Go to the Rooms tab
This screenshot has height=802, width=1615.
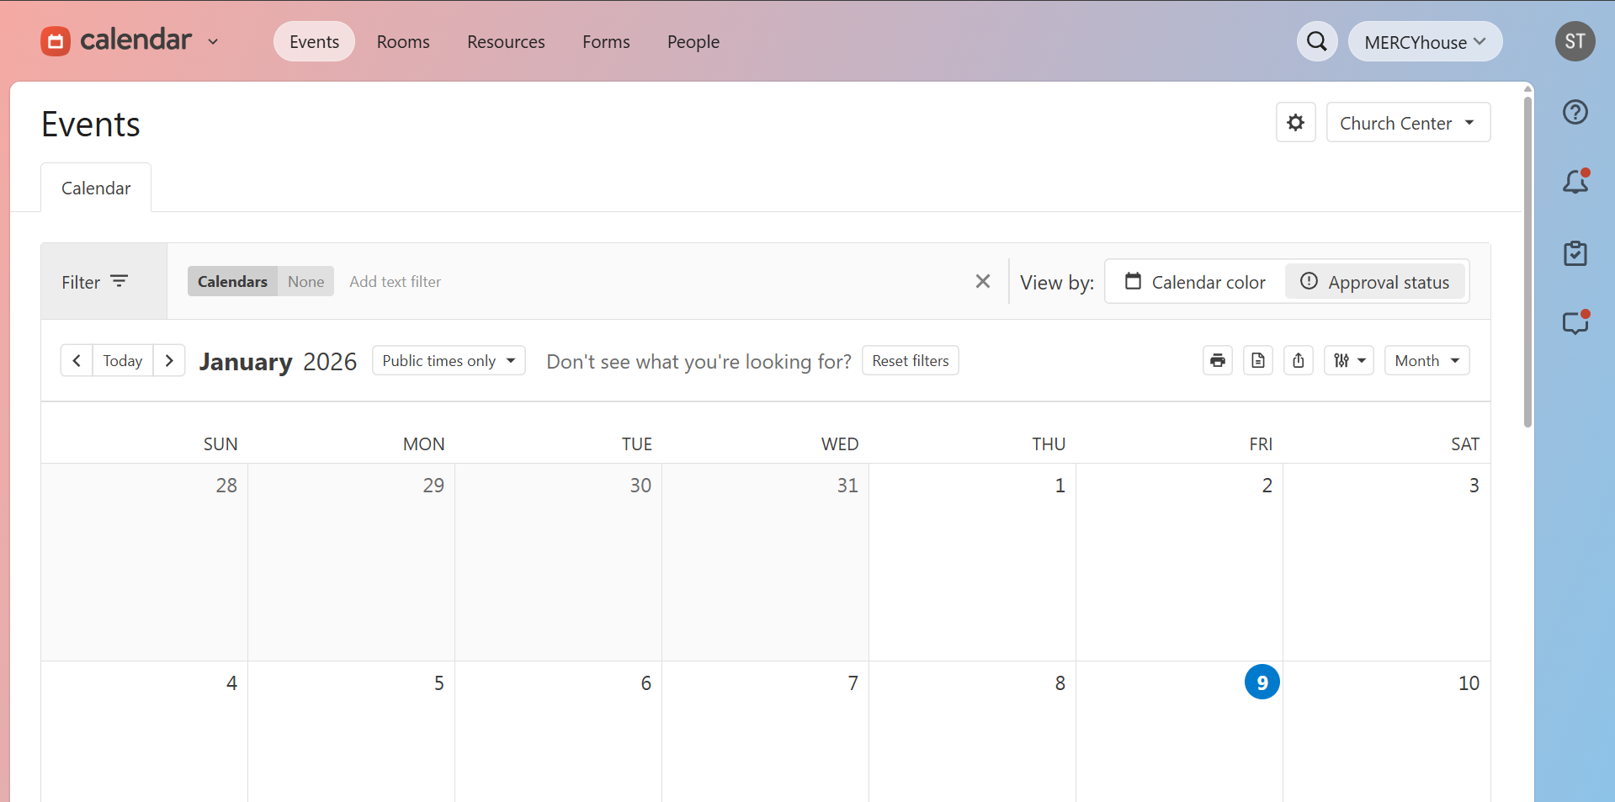click(403, 41)
